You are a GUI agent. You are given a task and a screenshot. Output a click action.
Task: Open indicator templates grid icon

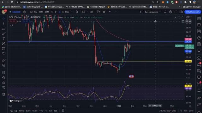(x=92, y=12)
